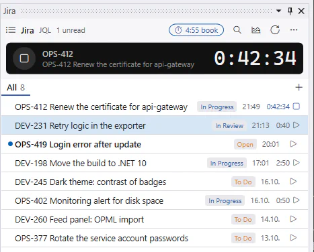Click the 0:40 logged time on DEV-231

click(283, 125)
